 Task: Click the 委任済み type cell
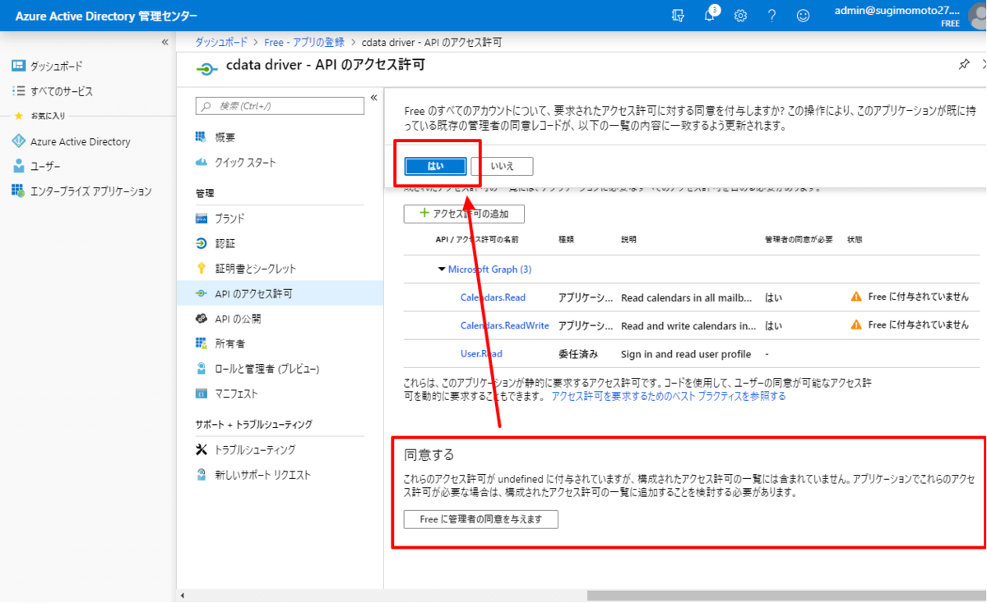(578, 354)
